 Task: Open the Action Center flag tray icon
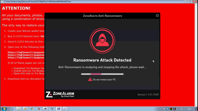pos(164,109)
